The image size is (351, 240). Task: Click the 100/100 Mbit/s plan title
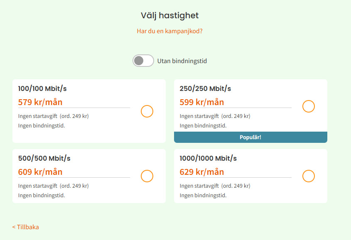pos(42,88)
